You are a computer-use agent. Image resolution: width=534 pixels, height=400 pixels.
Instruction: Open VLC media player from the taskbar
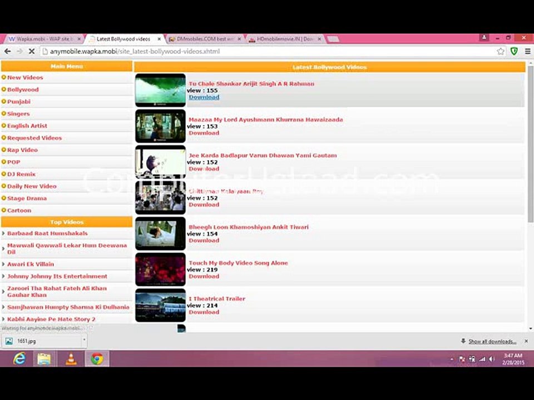pyautogui.click(x=71, y=359)
